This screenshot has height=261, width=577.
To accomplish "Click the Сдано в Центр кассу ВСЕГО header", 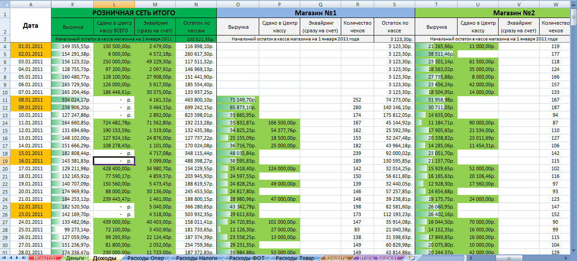I will point(114,27).
